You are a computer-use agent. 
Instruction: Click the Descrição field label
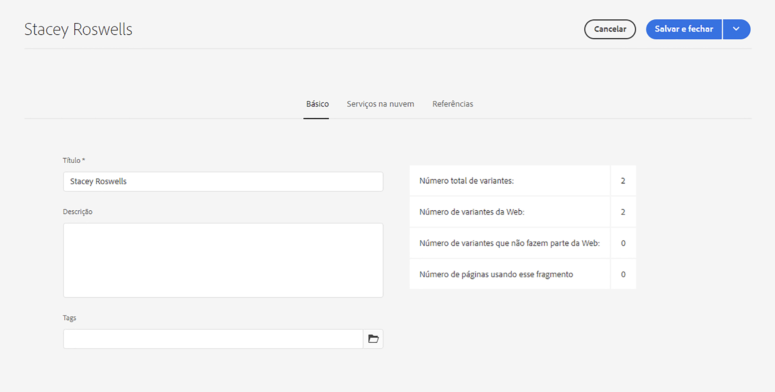[x=78, y=212]
